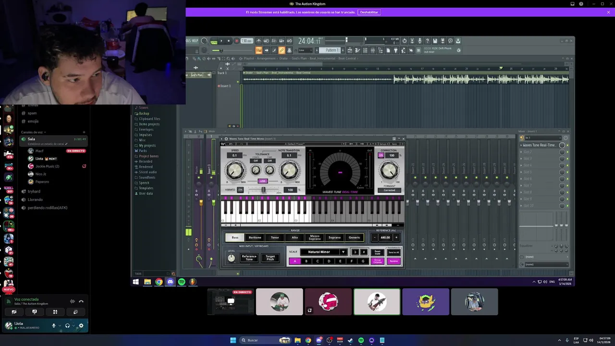
Task: Click the FL Studio play button
Action: [221, 40]
